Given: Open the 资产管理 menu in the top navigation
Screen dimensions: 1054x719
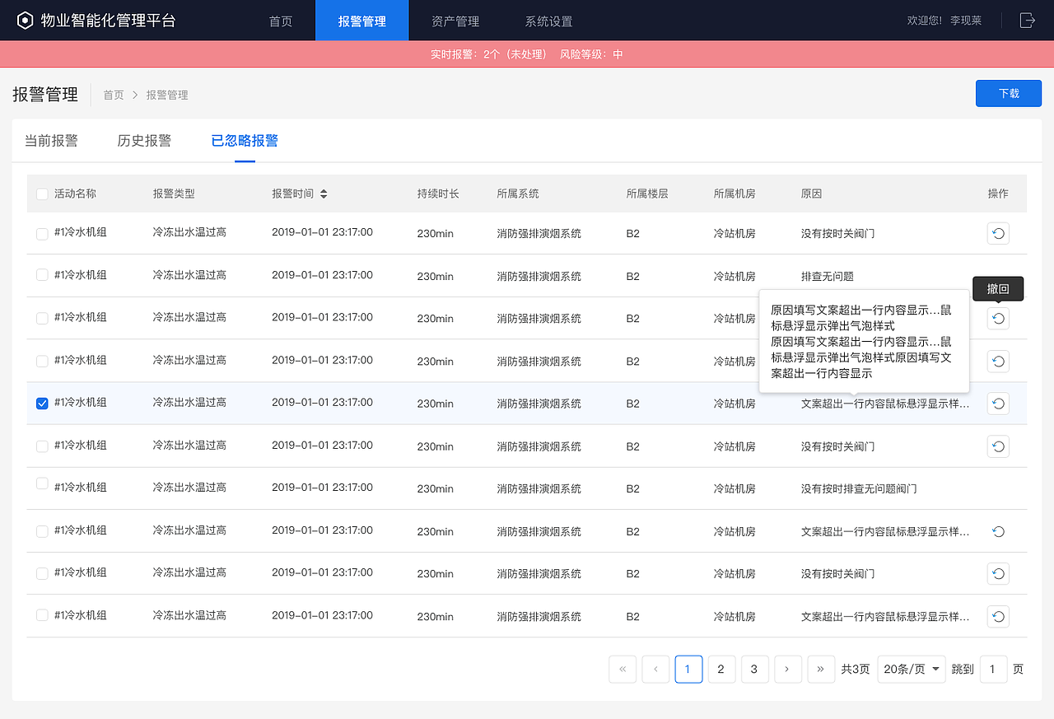Looking at the screenshot, I should (455, 20).
